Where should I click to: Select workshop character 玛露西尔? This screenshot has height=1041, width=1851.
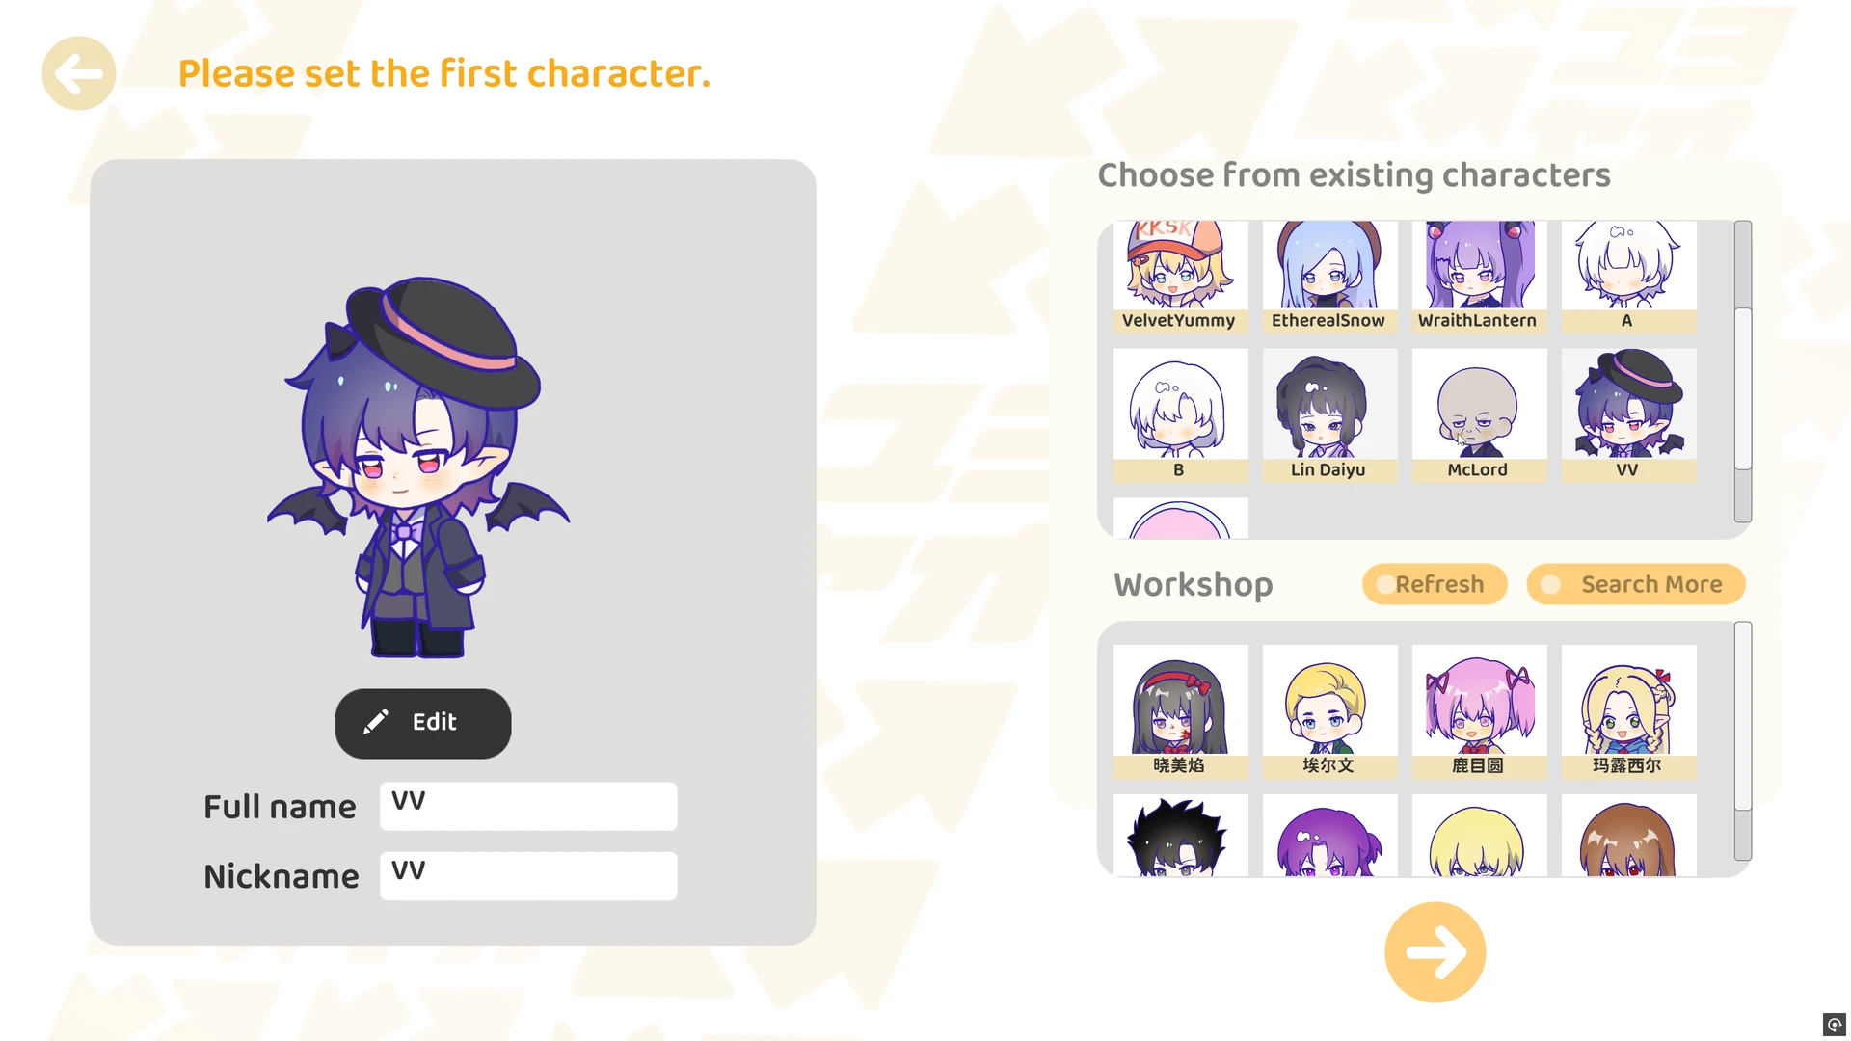pyautogui.click(x=1628, y=711)
